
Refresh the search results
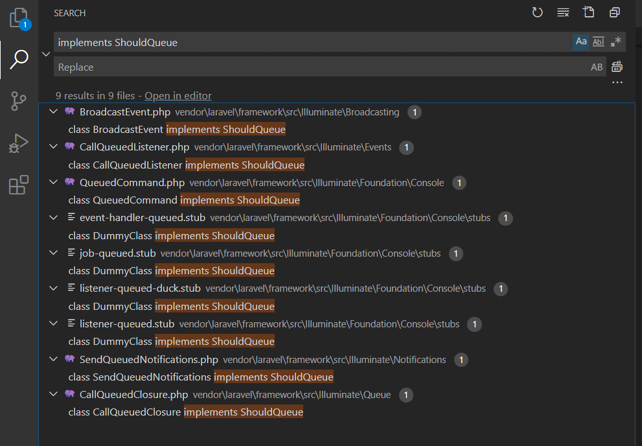537,13
